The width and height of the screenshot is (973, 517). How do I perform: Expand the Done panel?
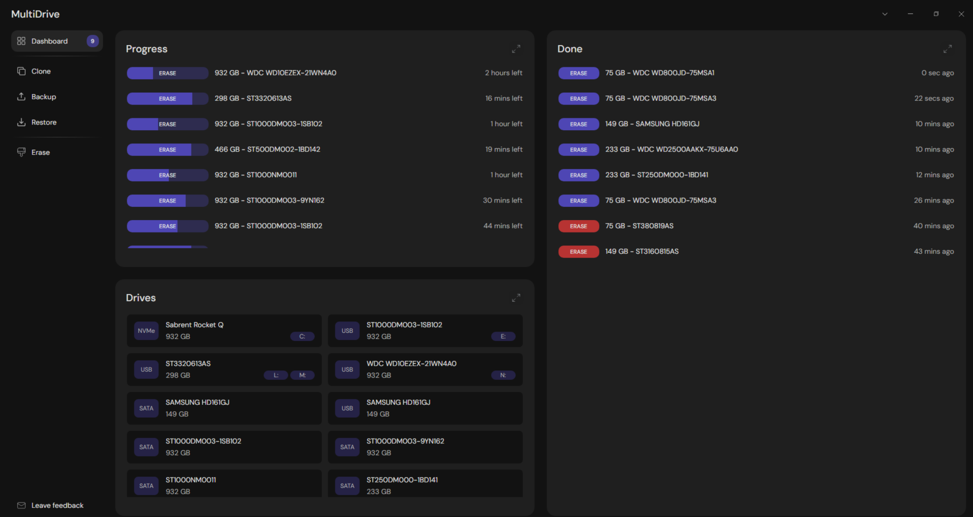[x=947, y=49]
